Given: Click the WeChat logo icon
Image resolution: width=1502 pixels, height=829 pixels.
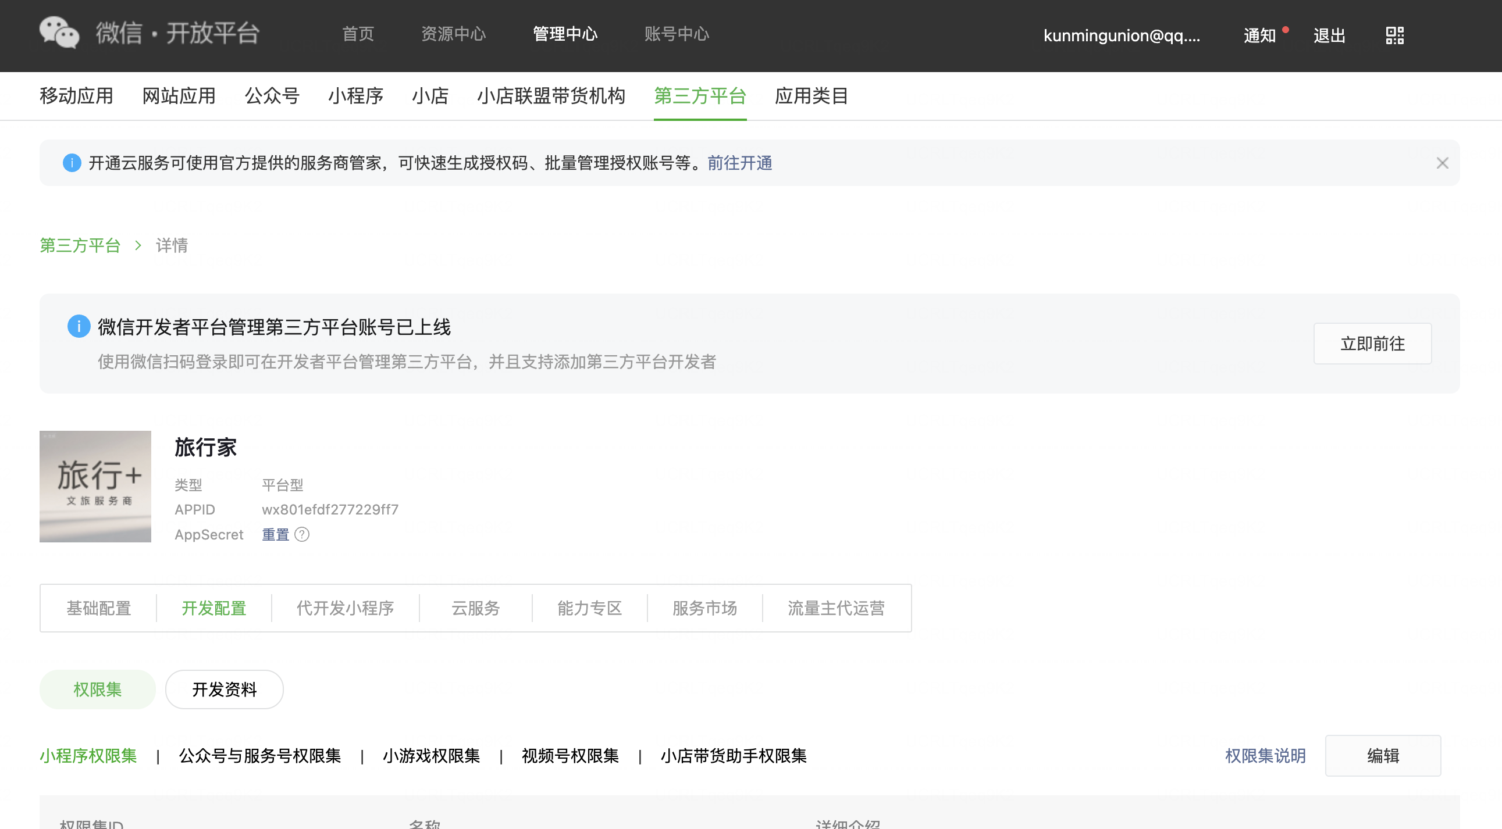Looking at the screenshot, I should pos(59,33).
